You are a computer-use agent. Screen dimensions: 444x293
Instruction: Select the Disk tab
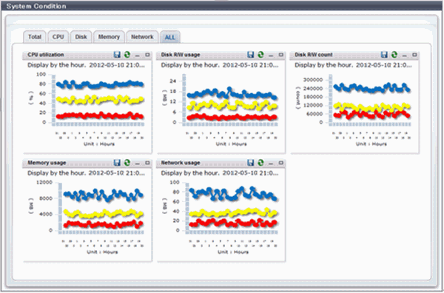click(x=81, y=37)
